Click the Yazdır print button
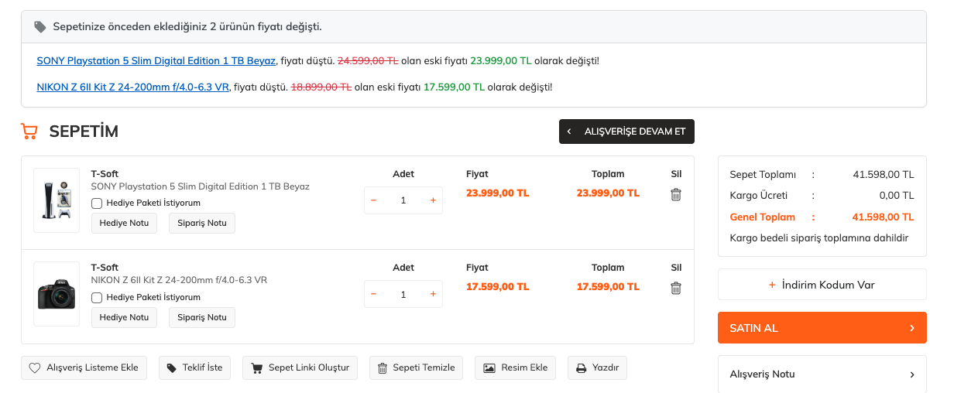This screenshot has height=393, width=954. pos(597,367)
